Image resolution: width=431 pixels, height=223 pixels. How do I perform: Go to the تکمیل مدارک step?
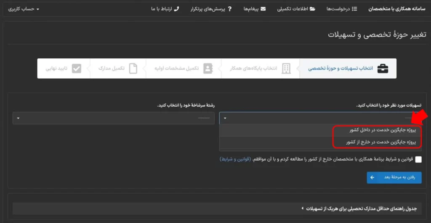[x=118, y=68]
